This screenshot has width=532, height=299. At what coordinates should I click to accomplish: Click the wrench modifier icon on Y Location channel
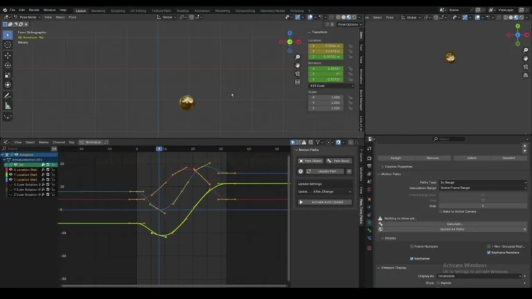point(43,174)
